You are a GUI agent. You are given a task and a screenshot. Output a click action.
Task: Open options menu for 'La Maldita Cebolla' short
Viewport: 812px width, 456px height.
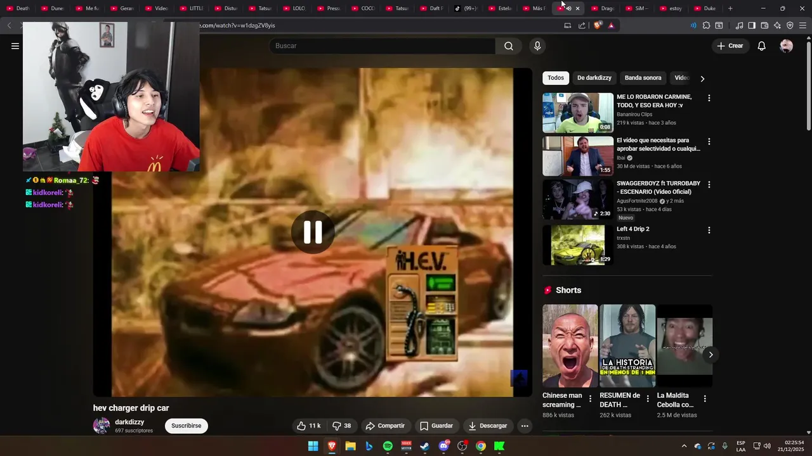click(x=705, y=398)
